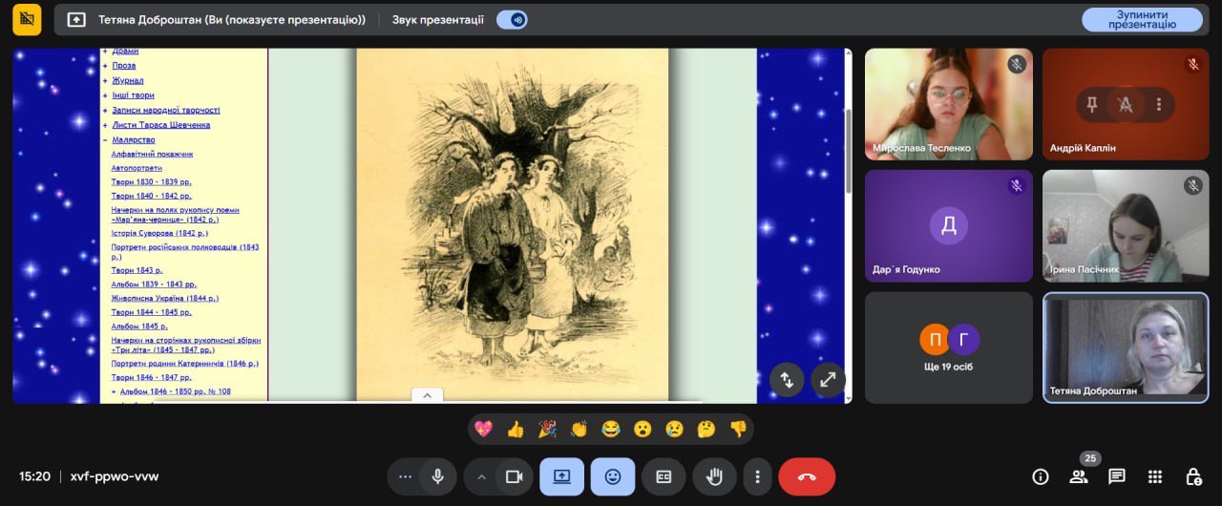Open the three-dot menu left of microphone
The image size is (1222, 506).
pyautogui.click(x=405, y=476)
